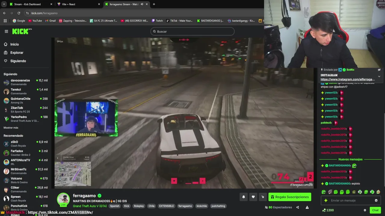Open the tab search dropdown
Viewport: 385px width, 216px height.
click(4, 4)
